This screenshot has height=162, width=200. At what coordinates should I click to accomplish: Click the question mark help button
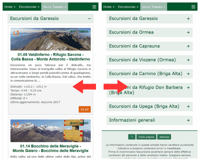coord(132,137)
